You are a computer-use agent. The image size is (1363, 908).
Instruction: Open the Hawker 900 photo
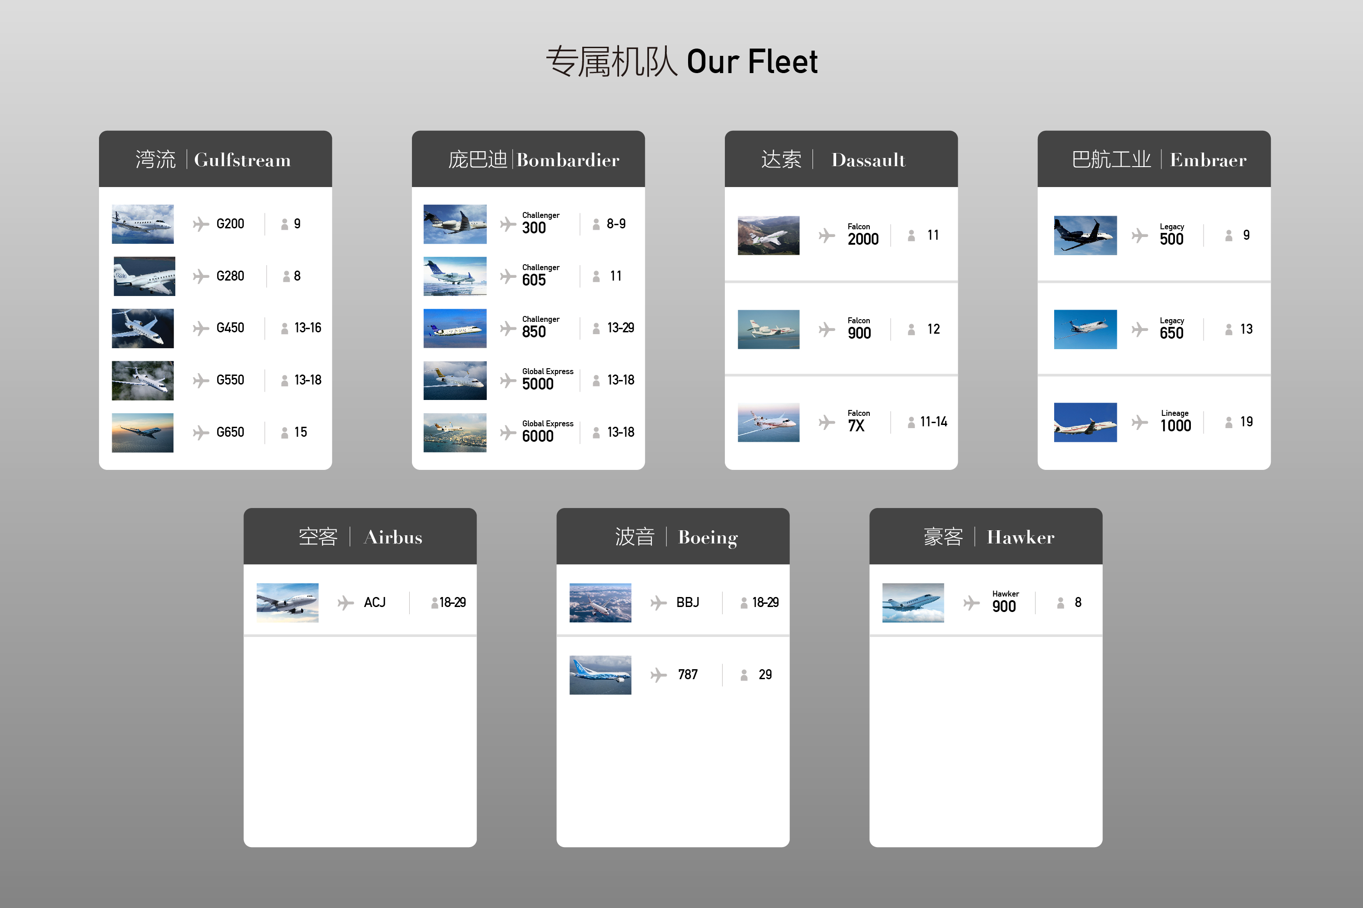point(913,603)
